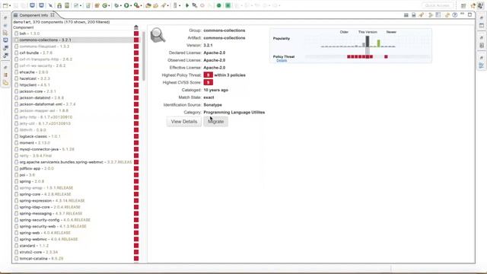The width and height of the screenshot is (487, 274).
Task: Click the solid green circle toolbar icon
Action: point(218,5)
